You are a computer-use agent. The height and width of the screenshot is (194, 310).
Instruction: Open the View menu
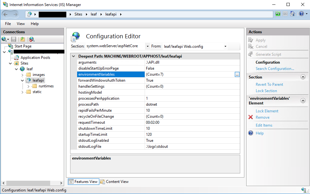(x=21, y=24)
